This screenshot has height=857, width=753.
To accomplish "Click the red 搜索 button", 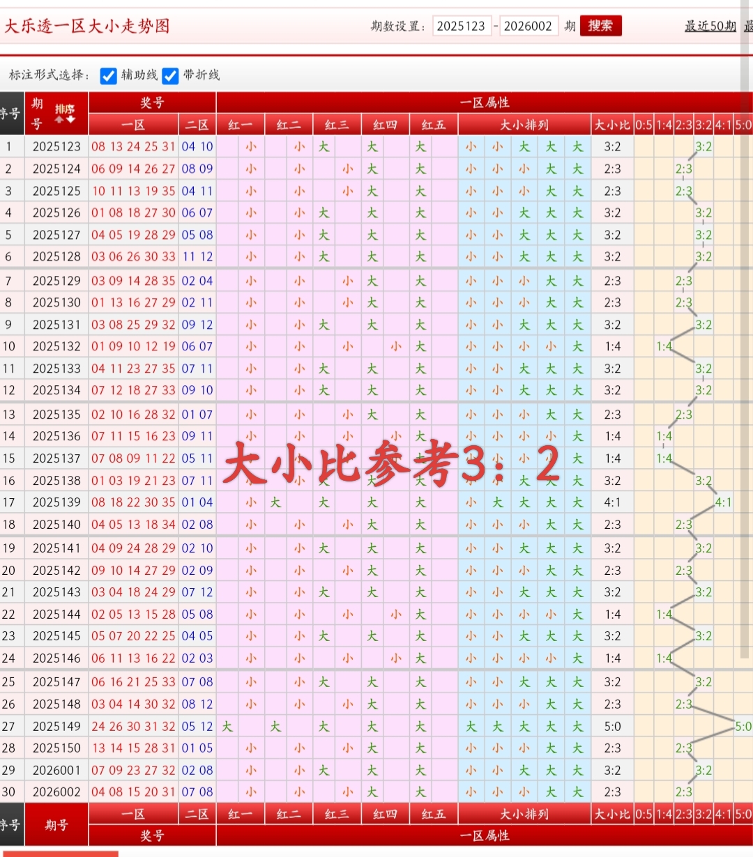I will [x=600, y=25].
